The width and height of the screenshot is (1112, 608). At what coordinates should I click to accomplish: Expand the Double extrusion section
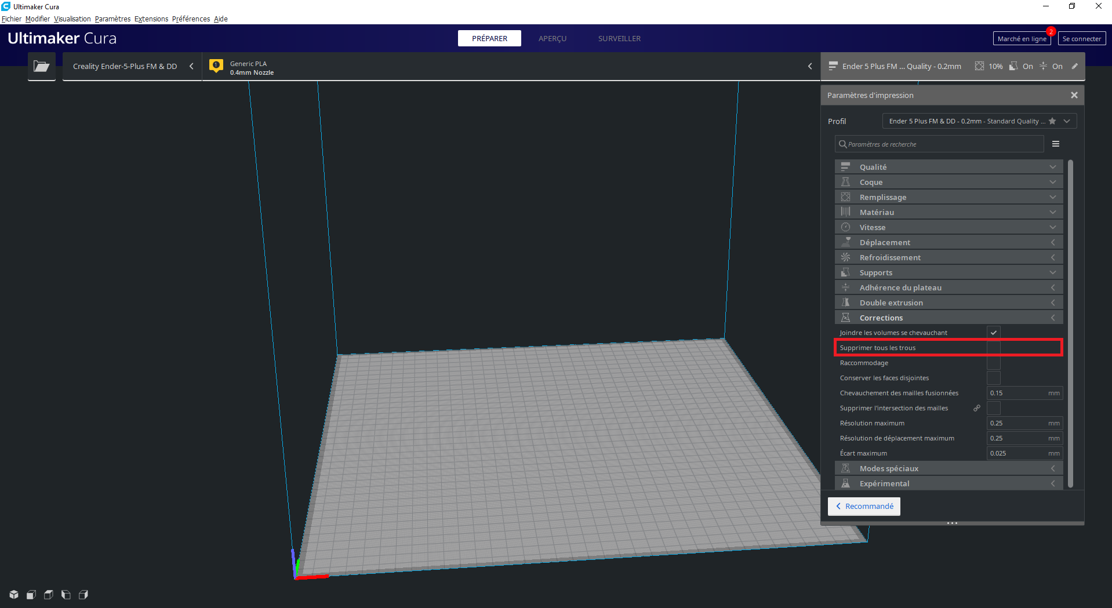point(949,303)
